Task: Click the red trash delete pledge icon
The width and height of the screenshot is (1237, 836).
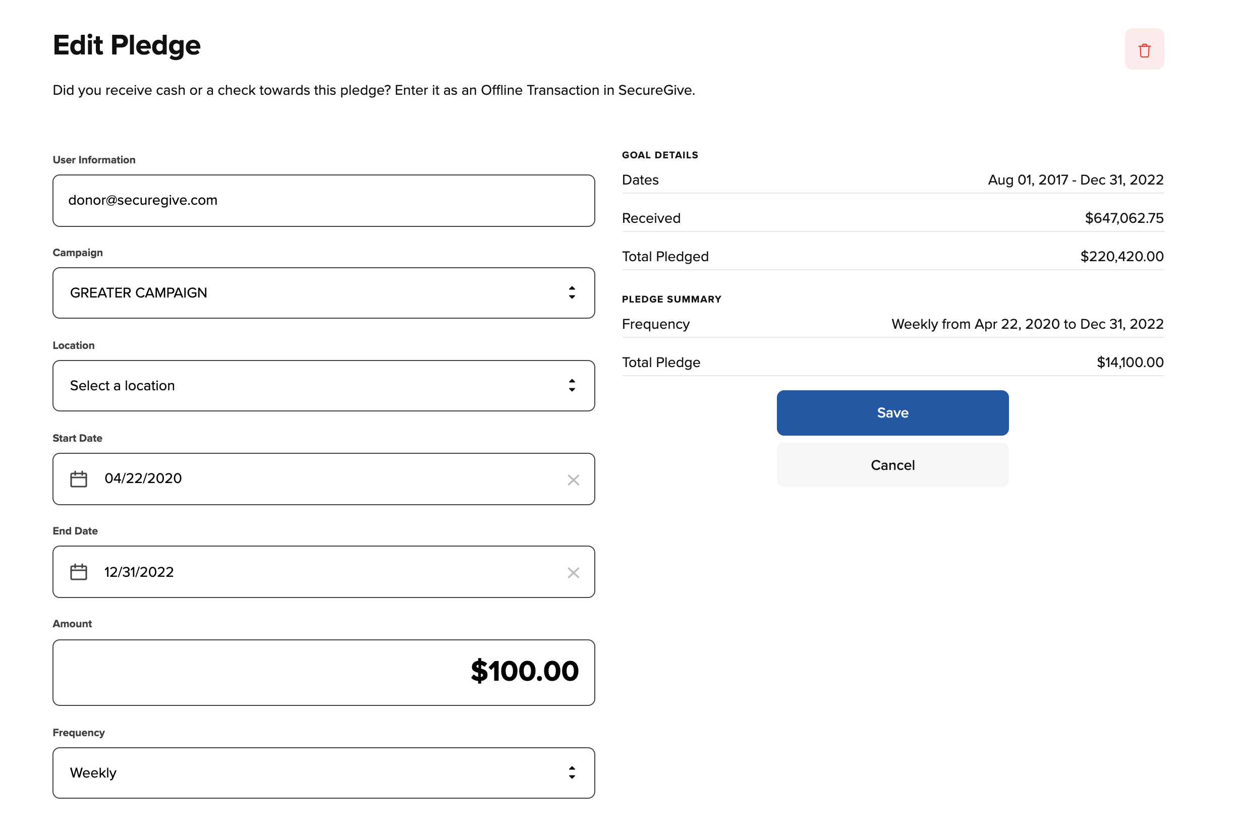Action: point(1144,50)
